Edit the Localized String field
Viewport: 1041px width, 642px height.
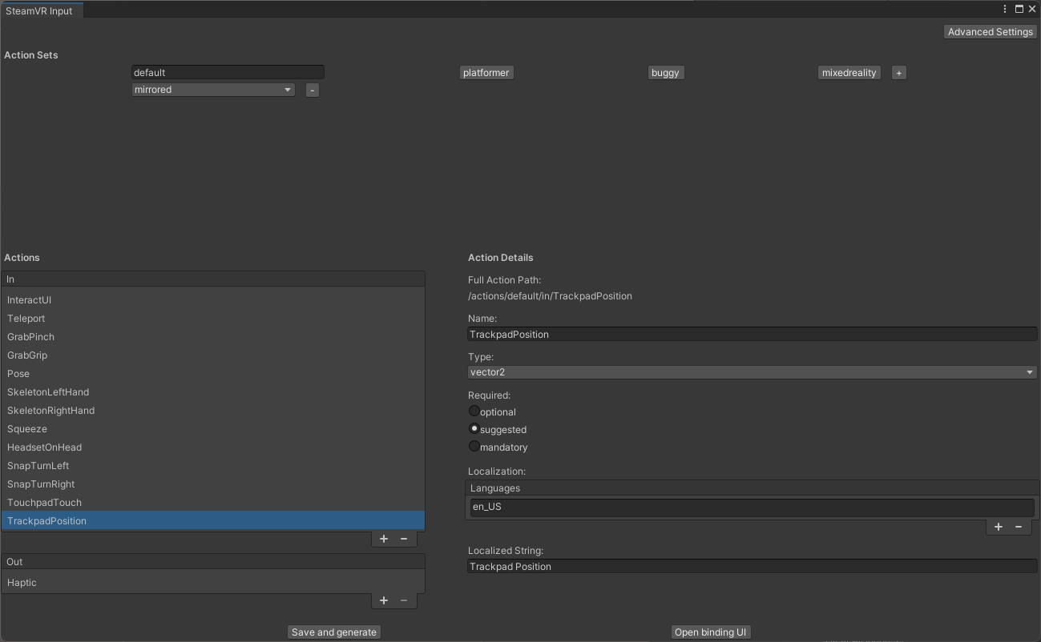click(753, 567)
